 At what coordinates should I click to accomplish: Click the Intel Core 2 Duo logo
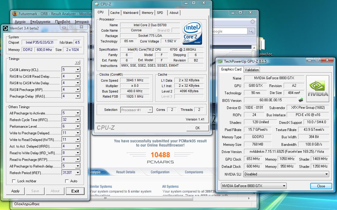point(192,33)
